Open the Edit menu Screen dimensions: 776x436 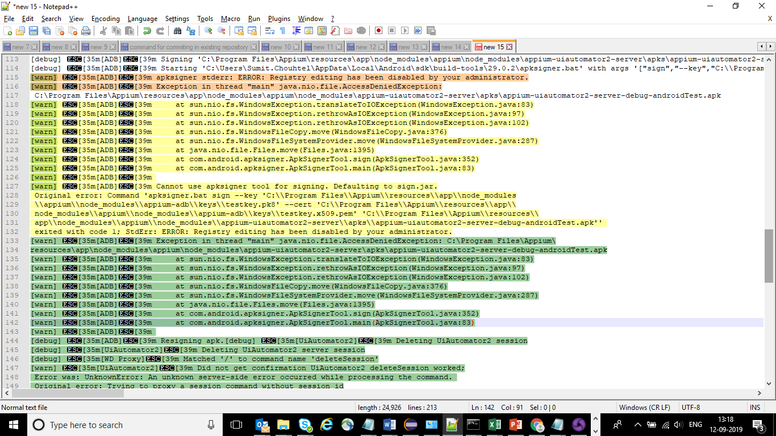tap(28, 19)
